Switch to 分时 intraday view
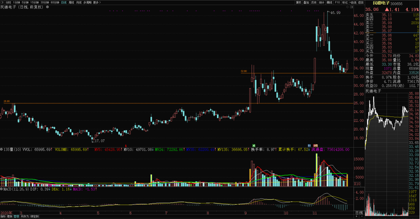420x219 pixels. pos(8,2)
